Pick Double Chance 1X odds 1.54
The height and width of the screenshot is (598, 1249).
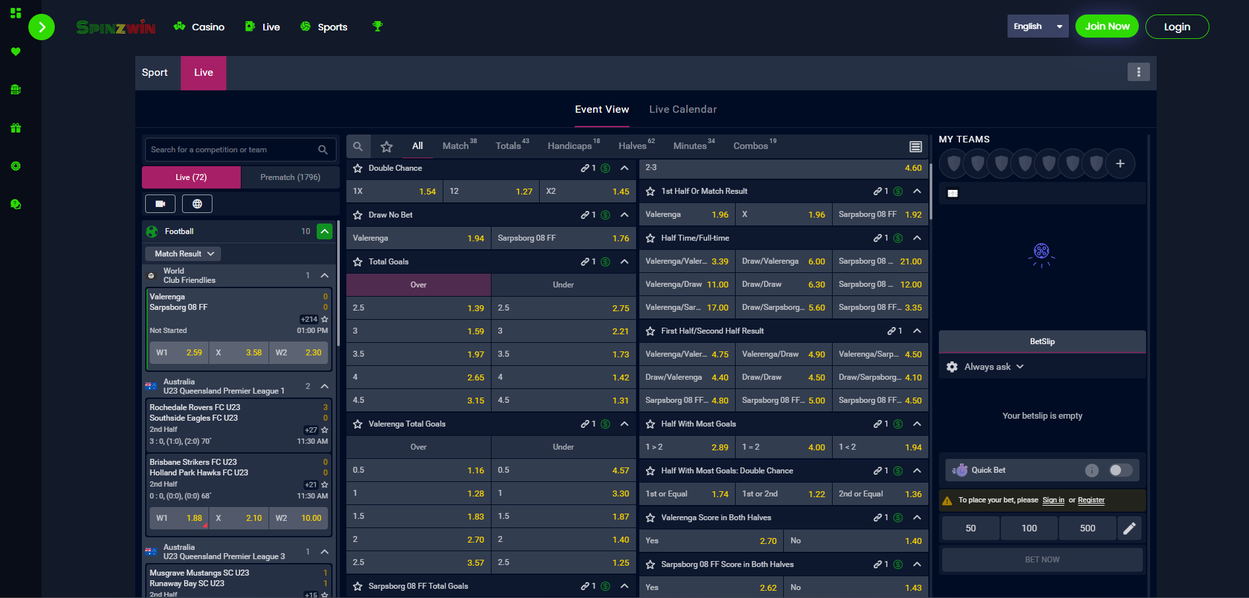click(x=395, y=191)
